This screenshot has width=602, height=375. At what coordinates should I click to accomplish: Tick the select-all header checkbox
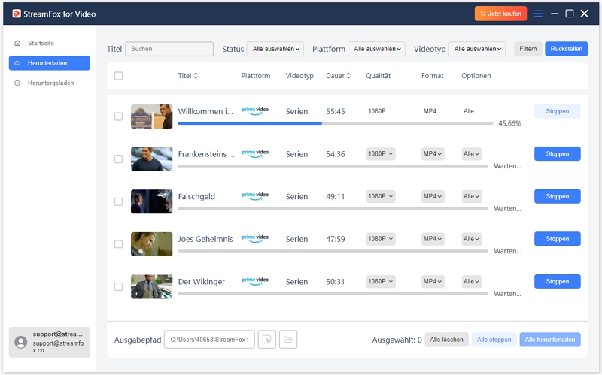(119, 76)
